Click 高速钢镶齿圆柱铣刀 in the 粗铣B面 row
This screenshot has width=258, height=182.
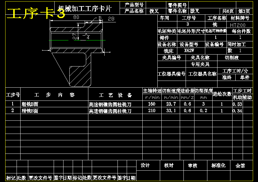point(110,104)
